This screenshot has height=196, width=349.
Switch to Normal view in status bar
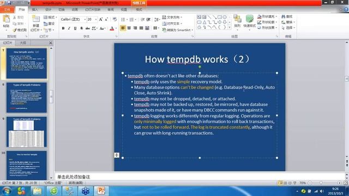click(280, 183)
